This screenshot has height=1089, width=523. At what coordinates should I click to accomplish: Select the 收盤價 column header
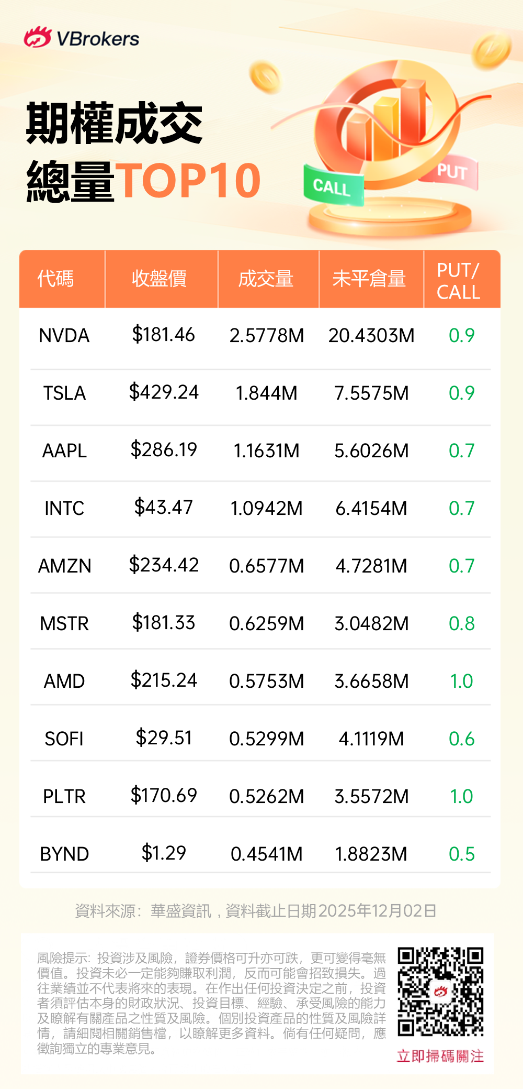click(160, 279)
